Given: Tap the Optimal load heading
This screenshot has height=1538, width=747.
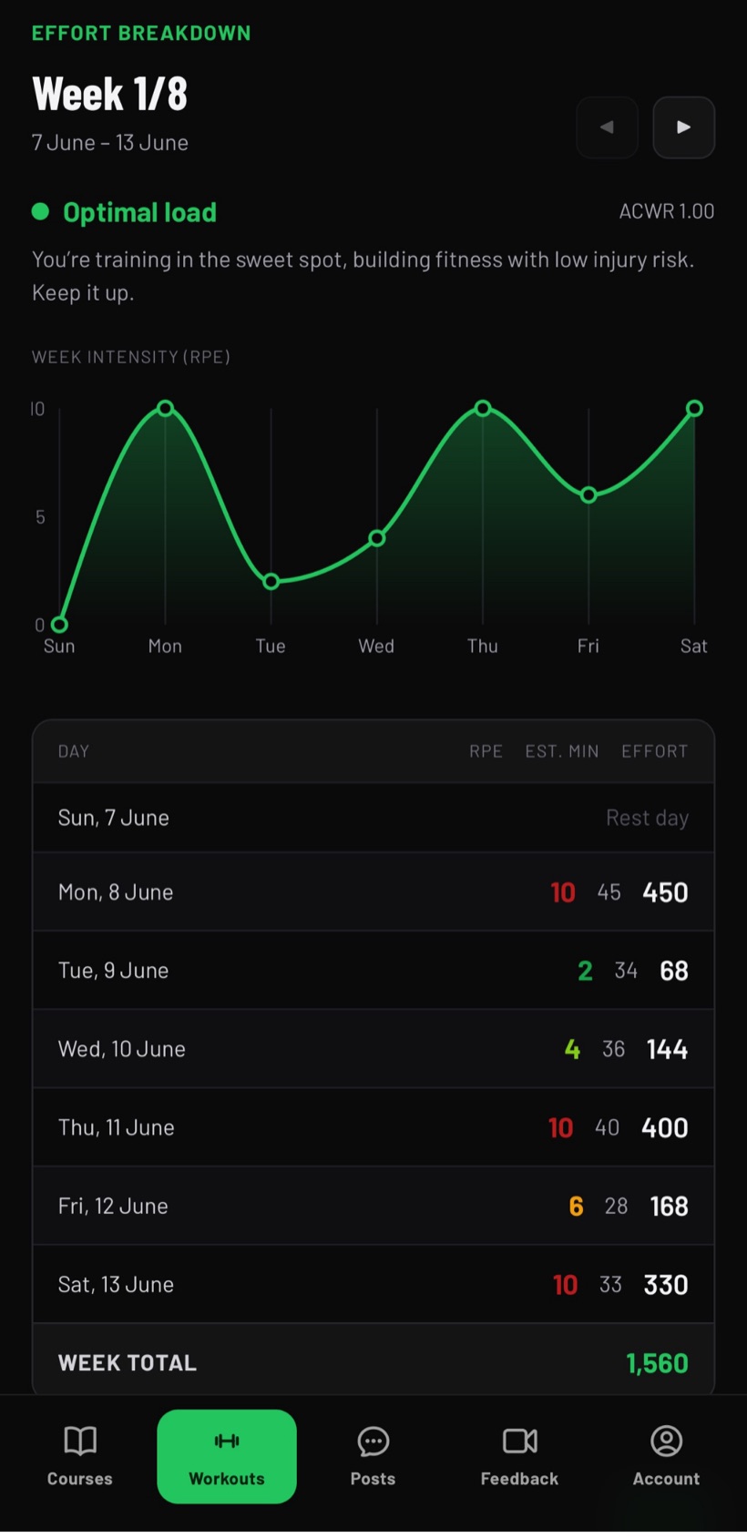Looking at the screenshot, I should tap(139, 212).
